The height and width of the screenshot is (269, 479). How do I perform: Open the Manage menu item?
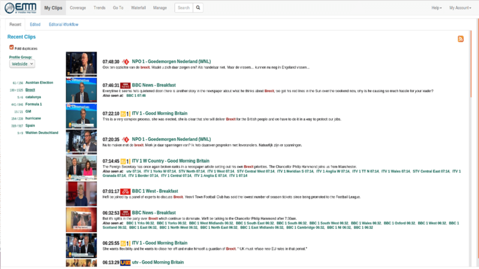pyautogui.click(x=160, y=8)
